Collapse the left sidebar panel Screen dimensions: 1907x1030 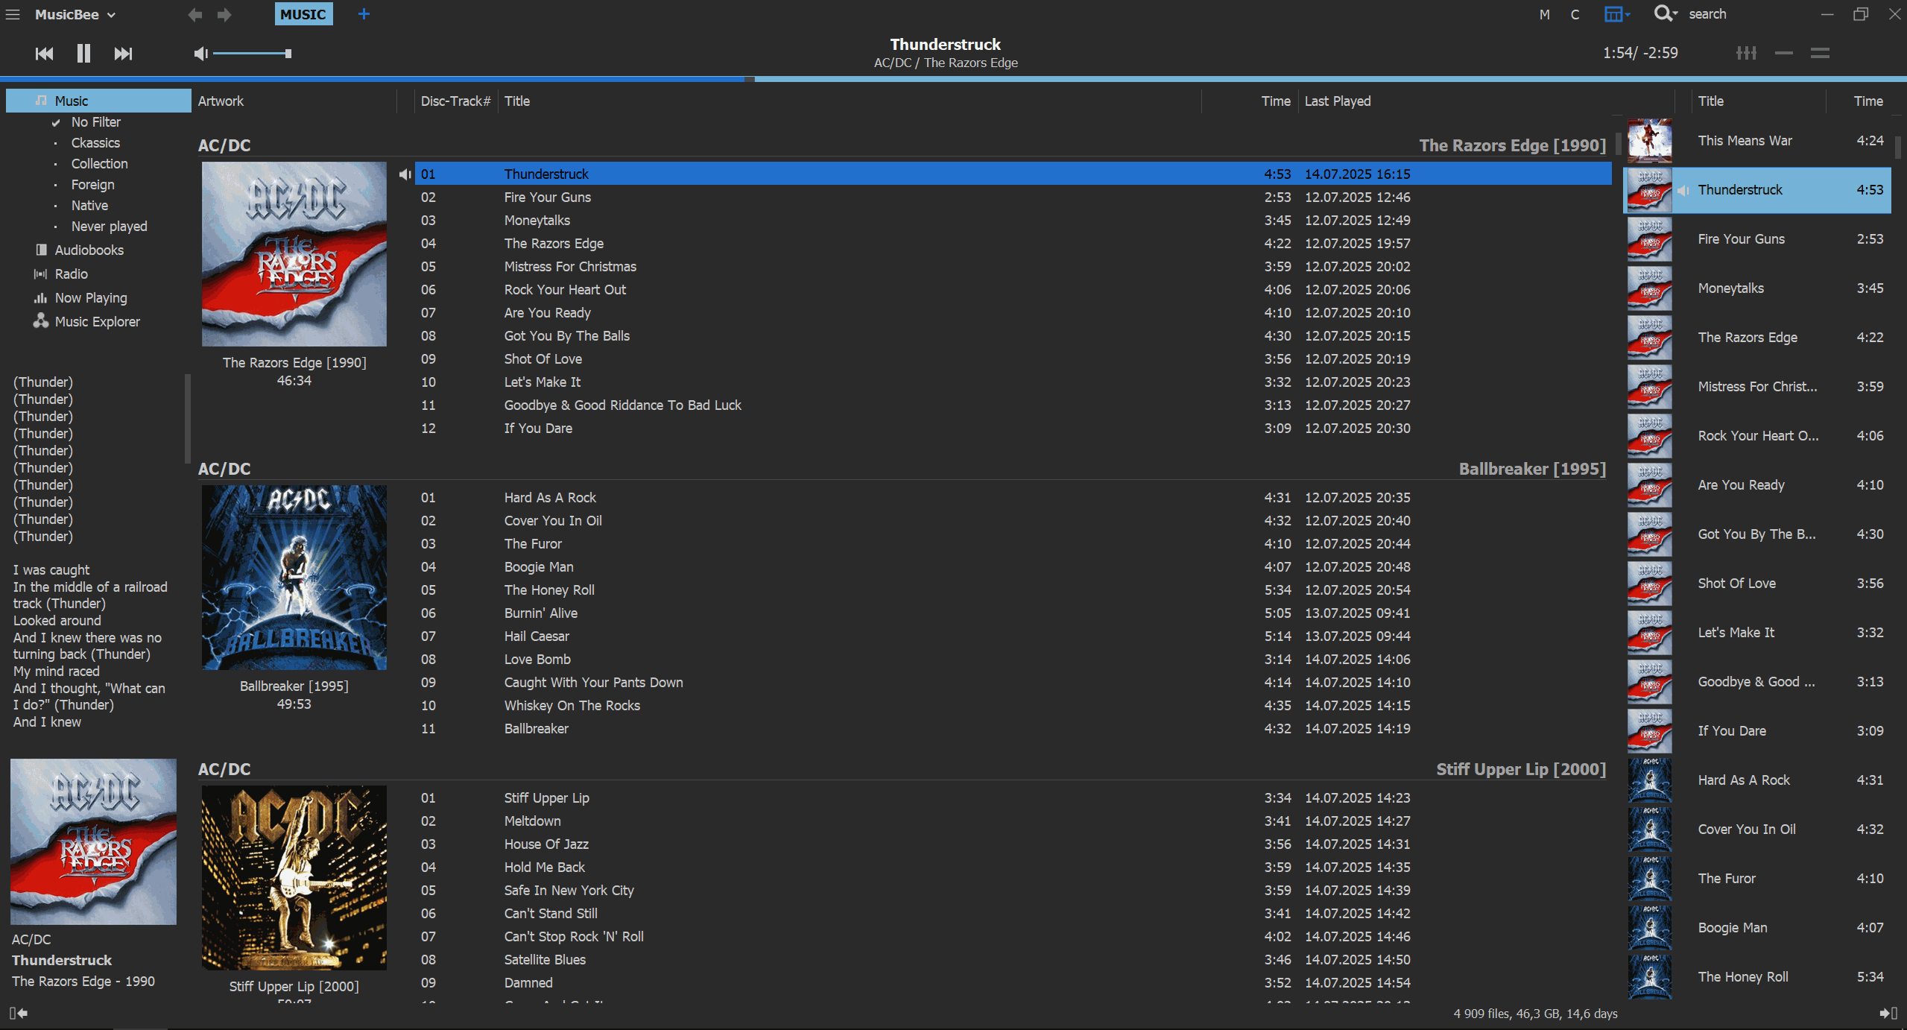(x=19, y=1013)
